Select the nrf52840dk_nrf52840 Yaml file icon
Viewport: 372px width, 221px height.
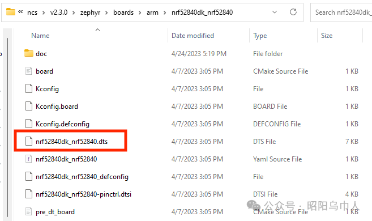coord(28,159)
